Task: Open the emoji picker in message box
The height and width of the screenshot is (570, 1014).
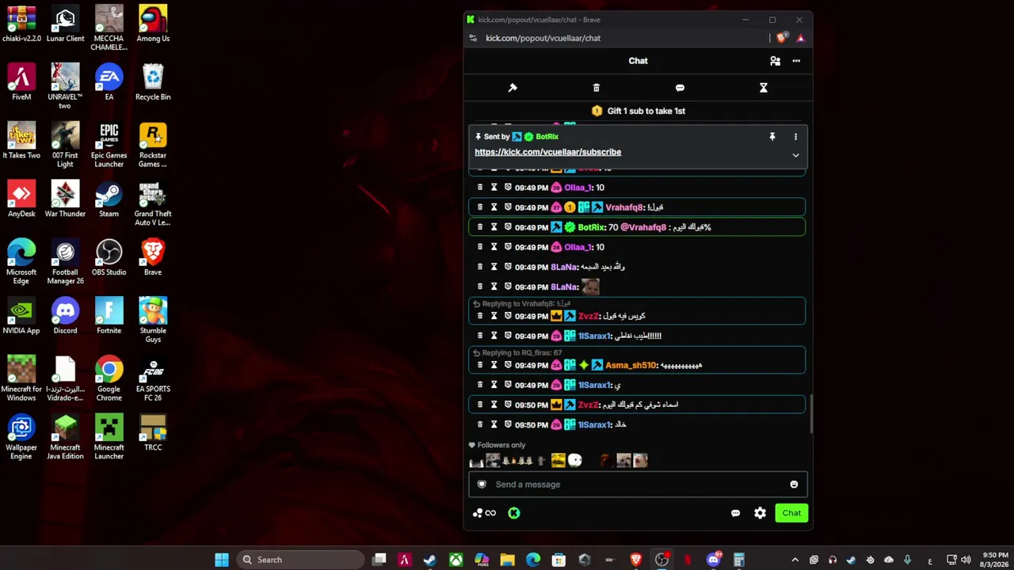Action: (794, 484)
